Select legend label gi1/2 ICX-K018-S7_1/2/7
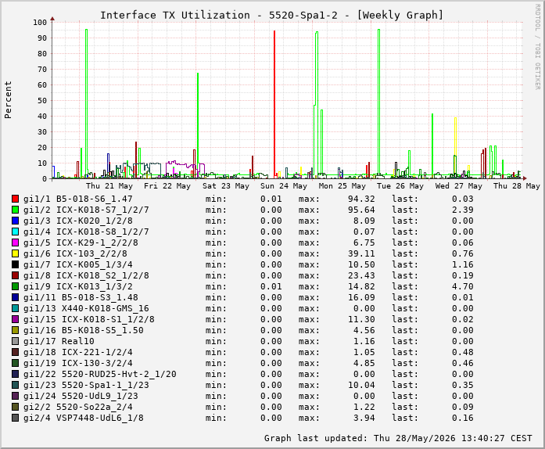 point(86,210)
